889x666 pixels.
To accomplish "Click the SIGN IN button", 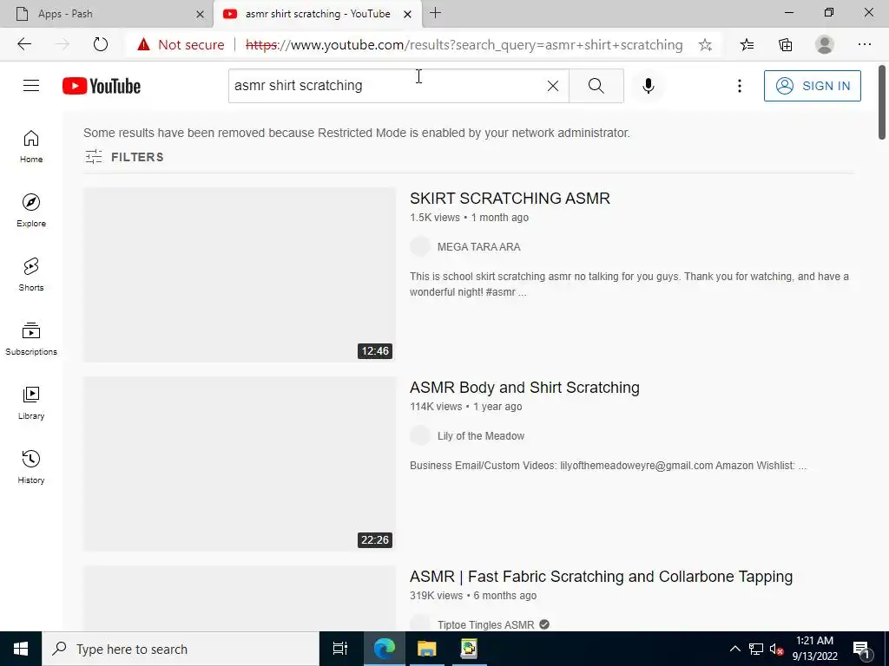I will coord(812,86).
